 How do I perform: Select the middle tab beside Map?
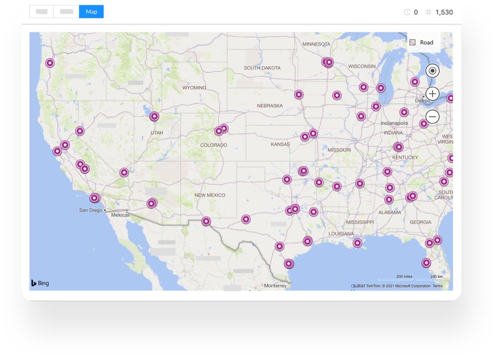click(x=65, y=11)
